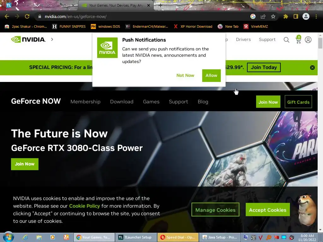Image resolution: width=323 pixels, height=242 pixels.
Task: Open the Chrome three-dot menu
Action: click(x=316, y=16)
